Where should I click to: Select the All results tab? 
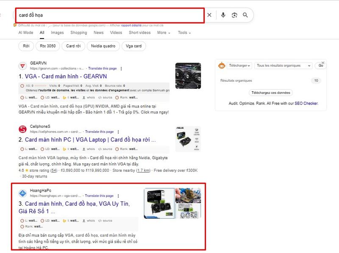(x=42, y=33)
